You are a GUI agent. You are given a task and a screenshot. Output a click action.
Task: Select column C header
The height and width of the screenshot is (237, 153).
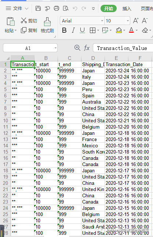(x=70, y=58)
